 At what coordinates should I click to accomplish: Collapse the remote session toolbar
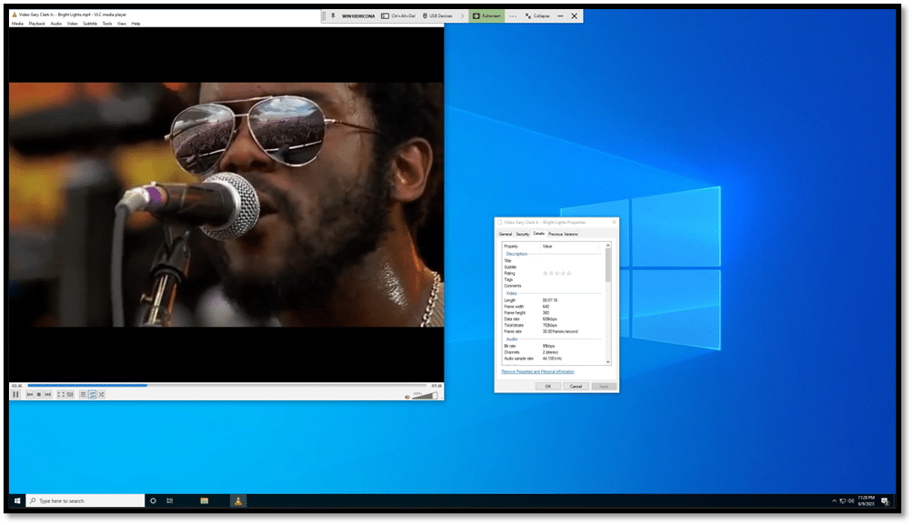(537, 16)
